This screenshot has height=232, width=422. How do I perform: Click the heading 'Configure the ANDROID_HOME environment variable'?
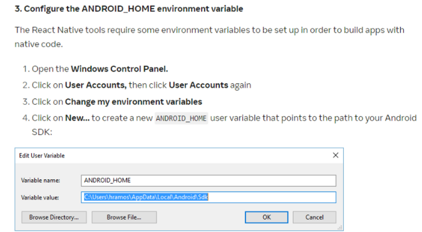tap(129, 9)
